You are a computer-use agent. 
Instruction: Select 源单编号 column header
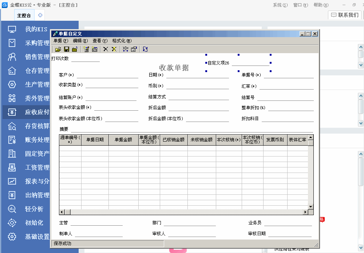point(70,140)
